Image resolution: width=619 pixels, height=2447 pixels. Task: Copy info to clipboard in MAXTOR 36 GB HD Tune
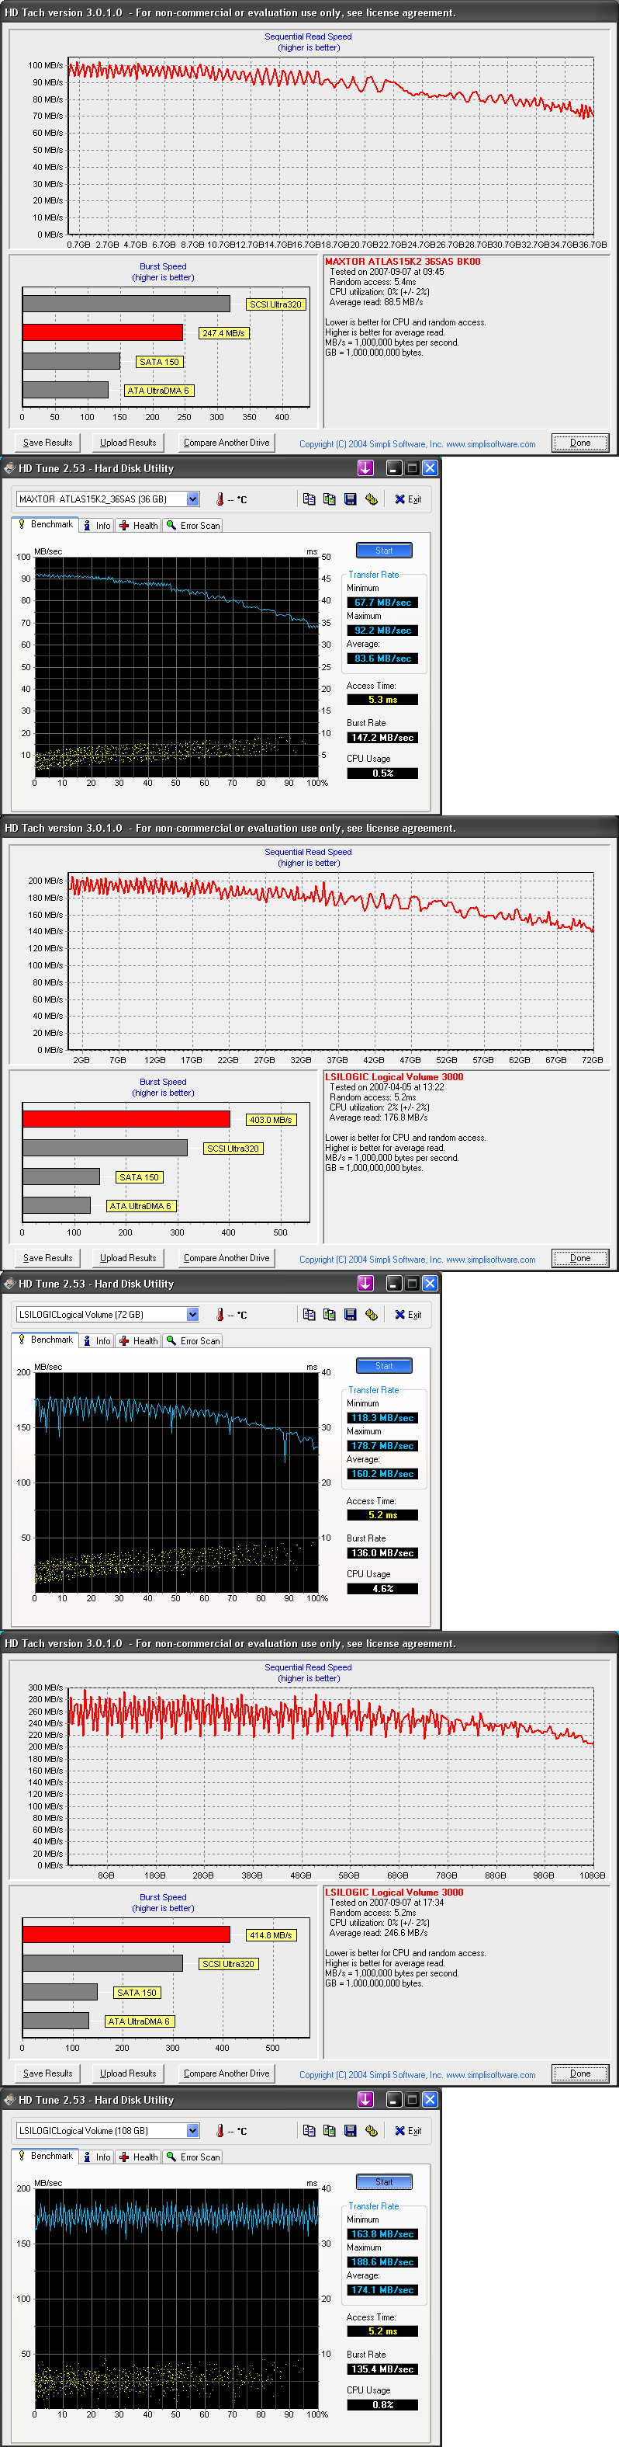click(309, 499)
